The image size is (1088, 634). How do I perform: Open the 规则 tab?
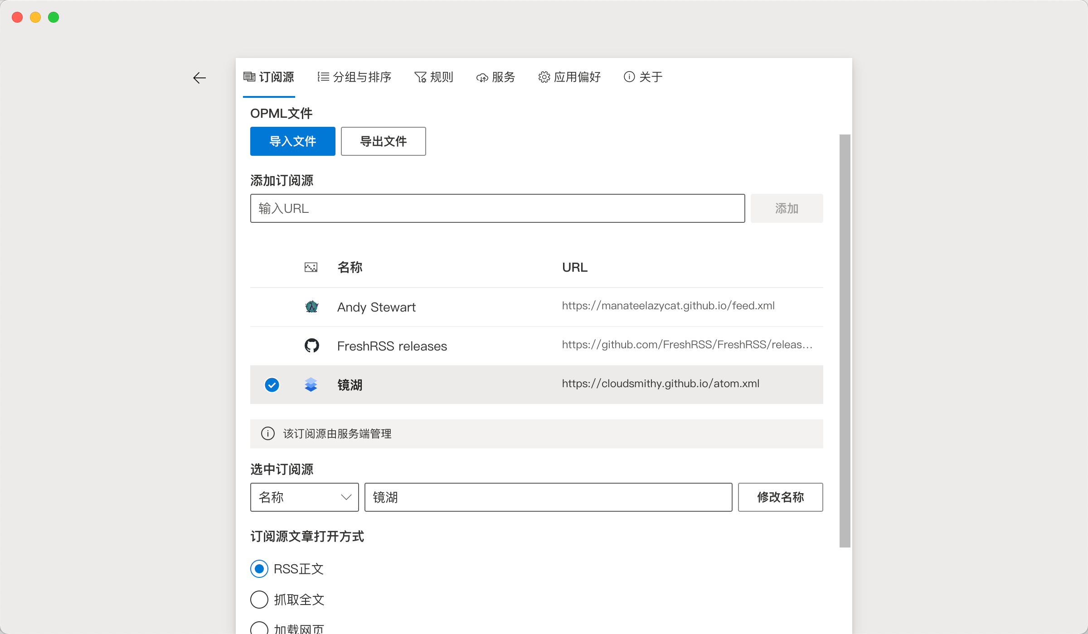point(434,77)
